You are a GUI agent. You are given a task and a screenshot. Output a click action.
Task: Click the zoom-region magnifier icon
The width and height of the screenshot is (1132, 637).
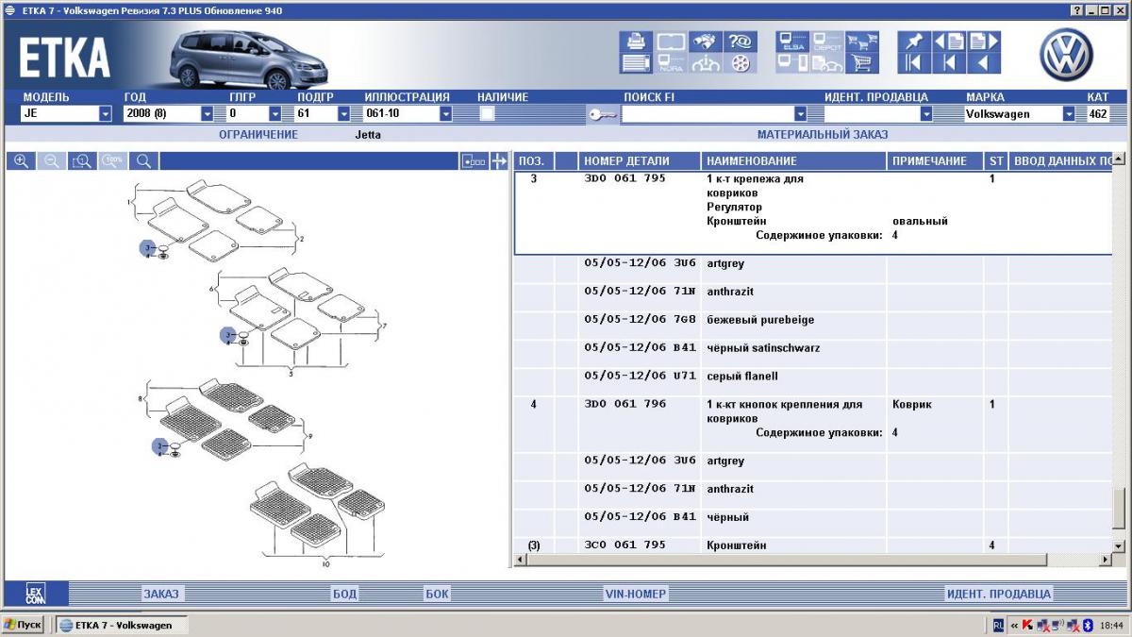tap(82, 161)
